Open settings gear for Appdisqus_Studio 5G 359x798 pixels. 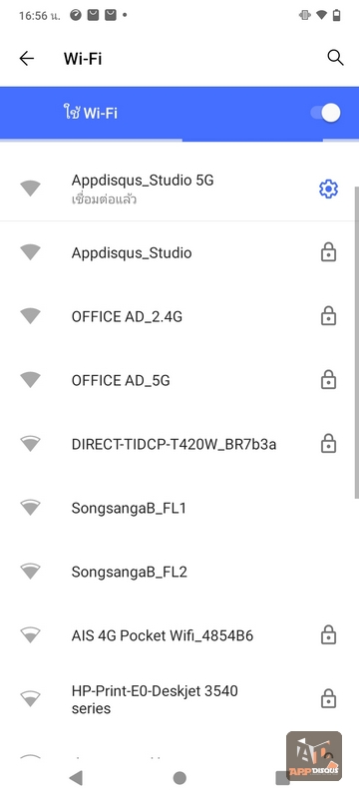(328, 190)
